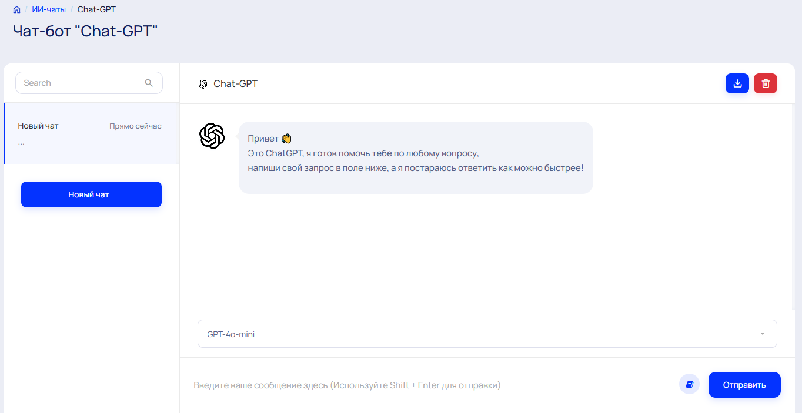This screenshot has height=413, width=802.
Task: Delete the chat using the red trash icon
Action: [x=766, y=83]
